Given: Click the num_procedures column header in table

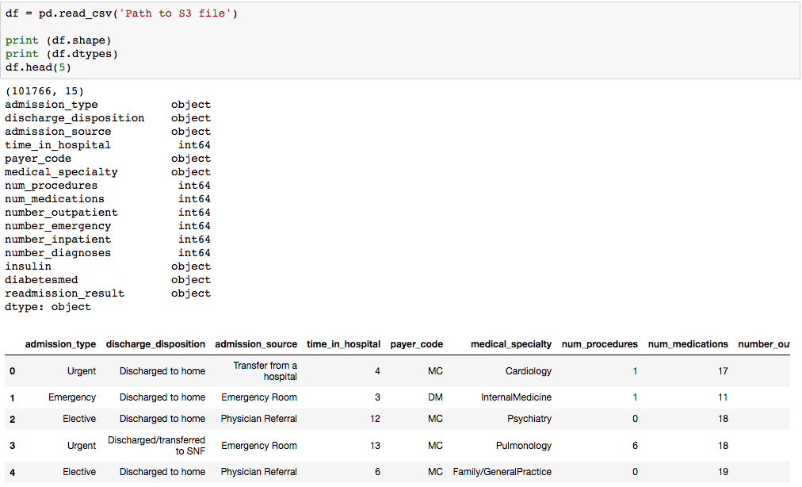Looking at the screenshot, I should tap(599, 344).
